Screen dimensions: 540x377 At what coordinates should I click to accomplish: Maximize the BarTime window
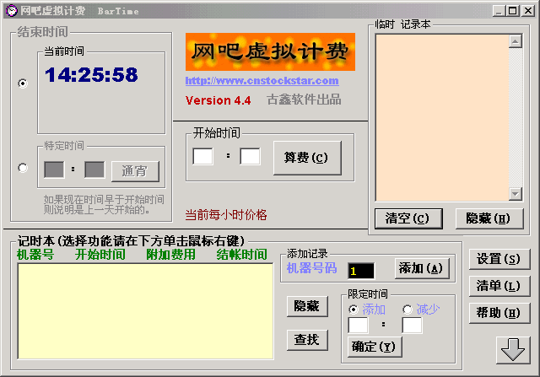(x=513, y=11)
